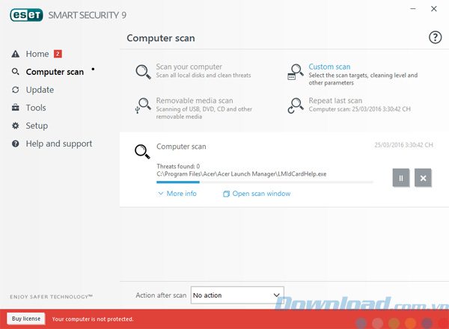Image resolution: width=449 pixels, height=329 pixels.
Task: Click the Repeat last scan icon
Action: point(296,105)
